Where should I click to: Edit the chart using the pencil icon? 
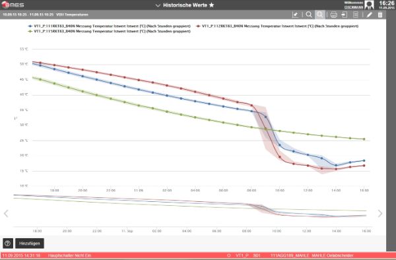pos(369,15)
